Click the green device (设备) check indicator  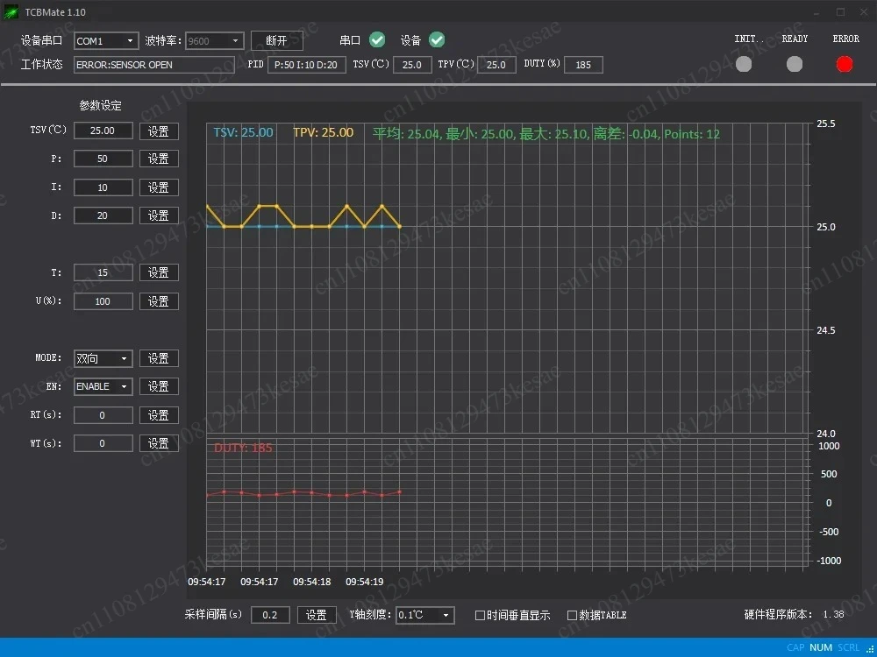(437, 39)
